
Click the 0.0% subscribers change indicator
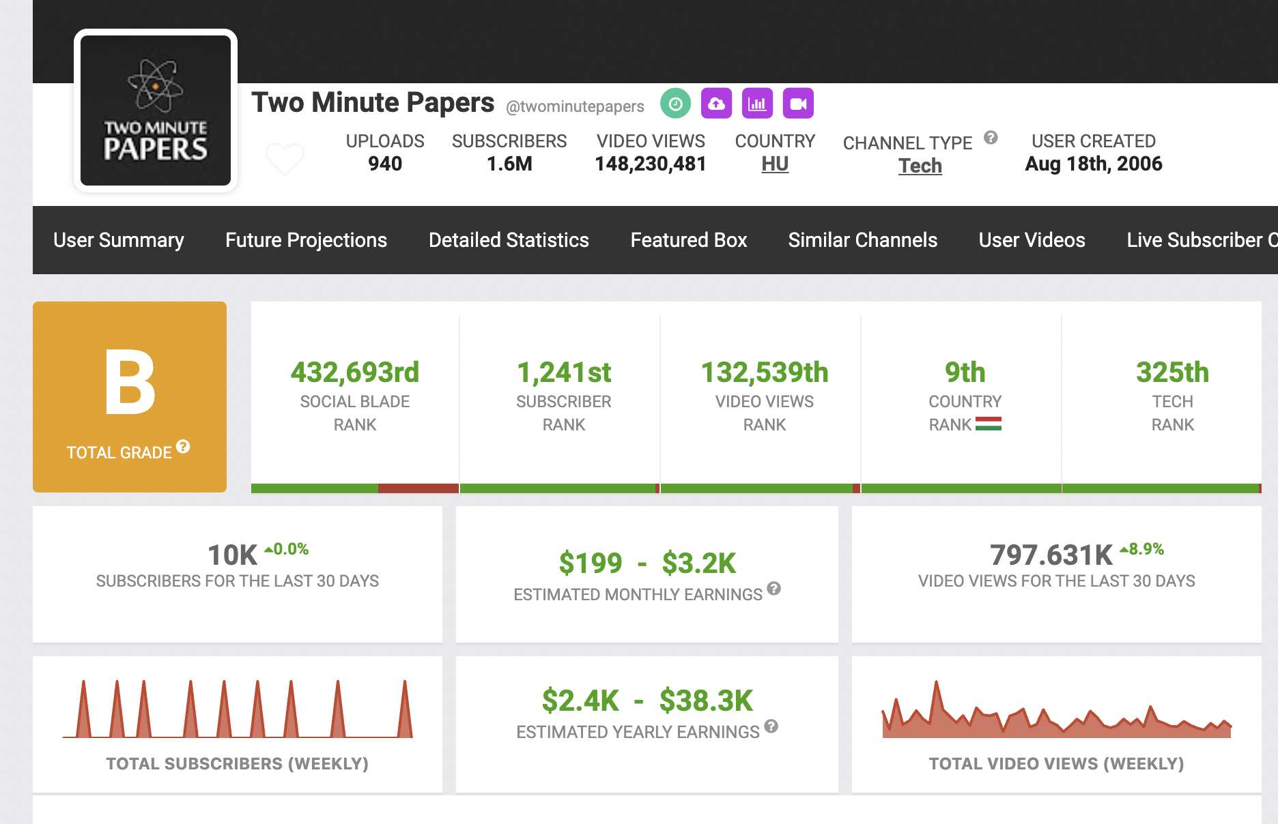pyautogui.click(x=287, y=549)
